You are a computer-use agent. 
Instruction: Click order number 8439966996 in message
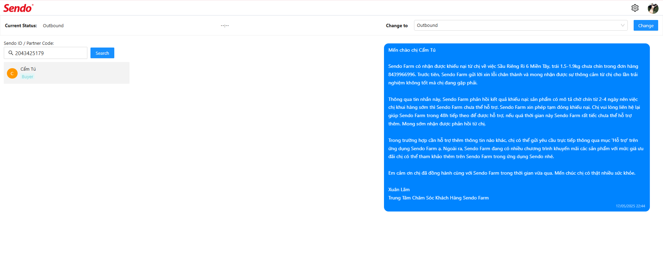[x=402, y=74]
